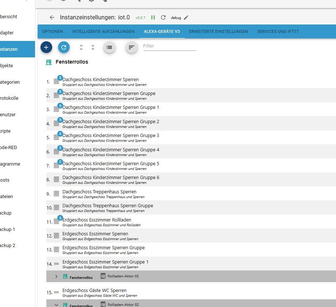Collapse Fensterrollos sub-row under Gäste WC Sperren
336x307 pixels.
[56, 305]
